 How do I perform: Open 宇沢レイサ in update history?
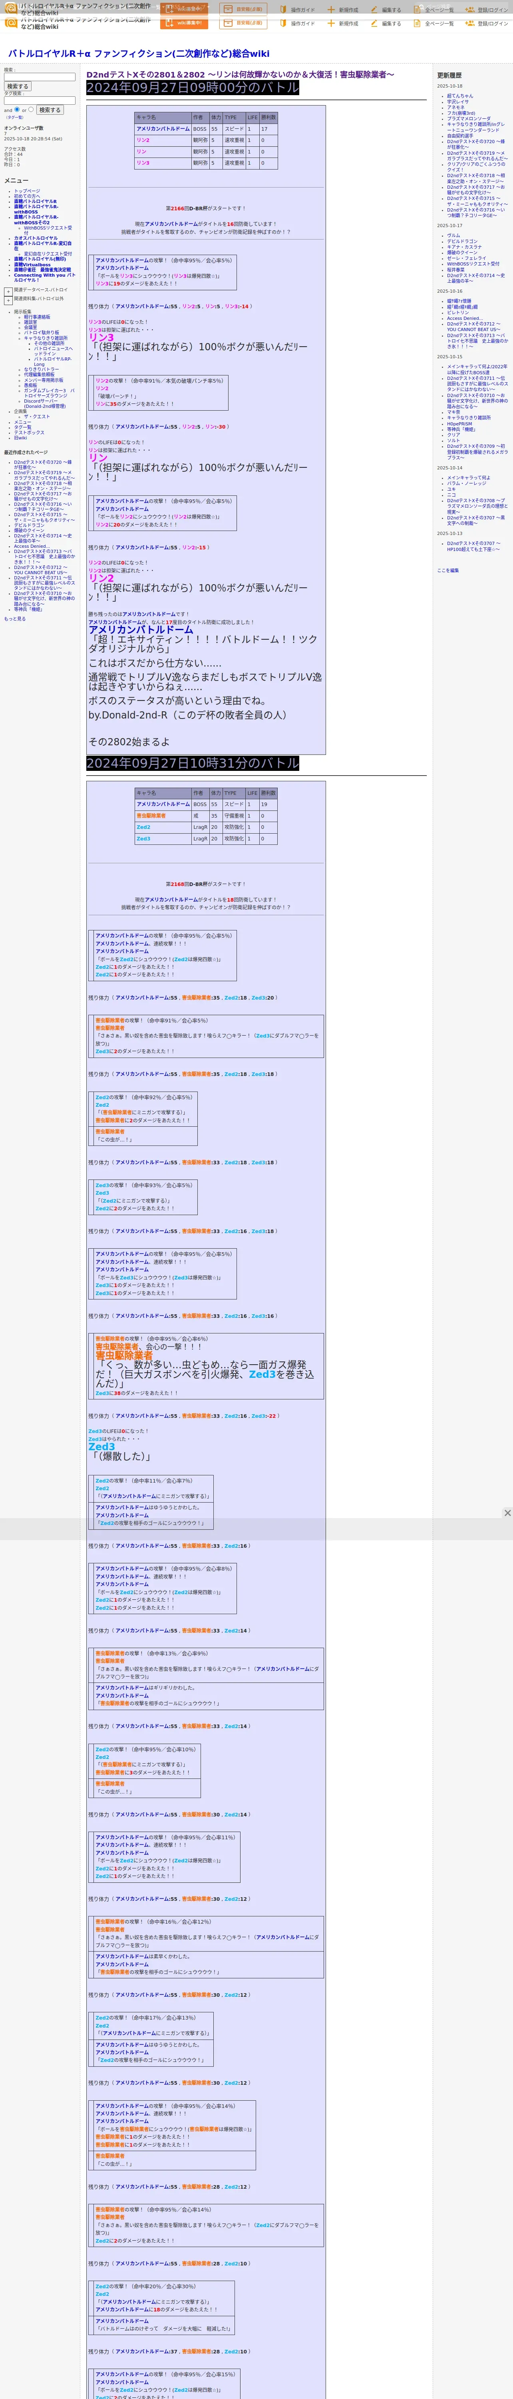[x=458, y=102]
